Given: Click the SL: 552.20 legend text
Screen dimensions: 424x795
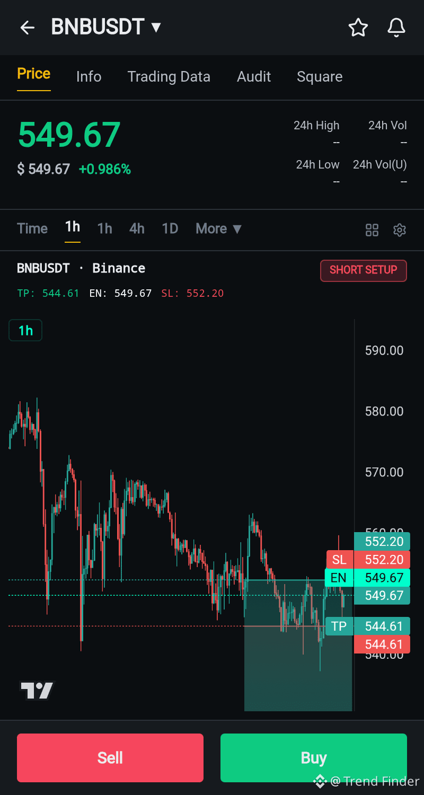Looking at the screenshot, I should 192,293.
